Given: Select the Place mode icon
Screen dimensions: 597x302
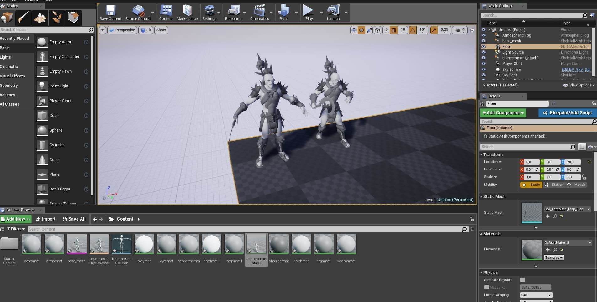Looking at the screenshot, I should tap(7, 18).
